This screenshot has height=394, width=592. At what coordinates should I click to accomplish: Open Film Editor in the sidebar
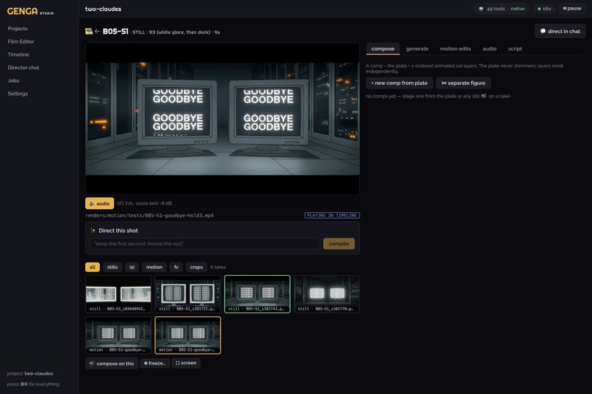point(21,42)
